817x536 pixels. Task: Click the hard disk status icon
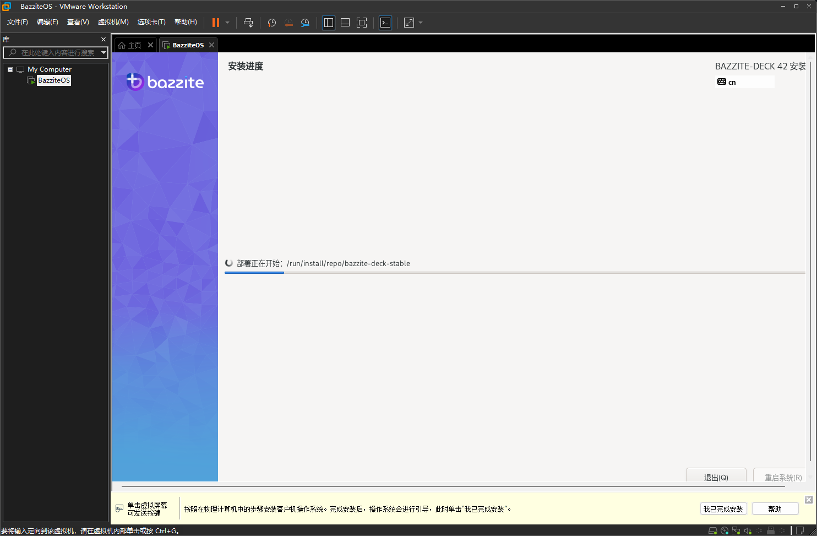pos(712,531)
